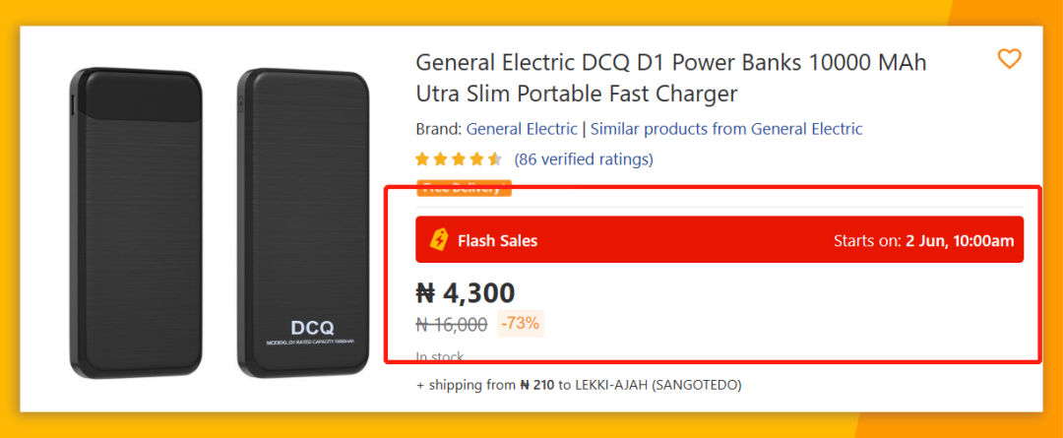Click the red Flash Sales banner
1063x438 pixels.
[689, 240]
